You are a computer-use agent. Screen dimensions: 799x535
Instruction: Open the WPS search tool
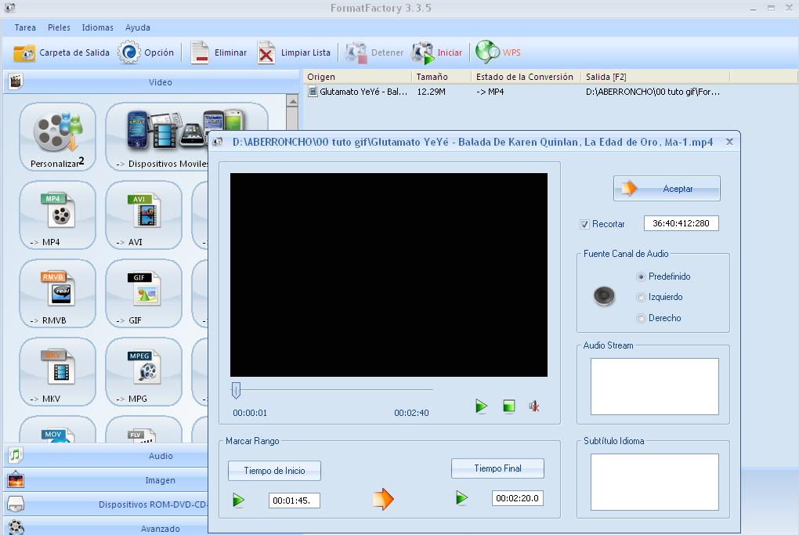coord(498,52)
